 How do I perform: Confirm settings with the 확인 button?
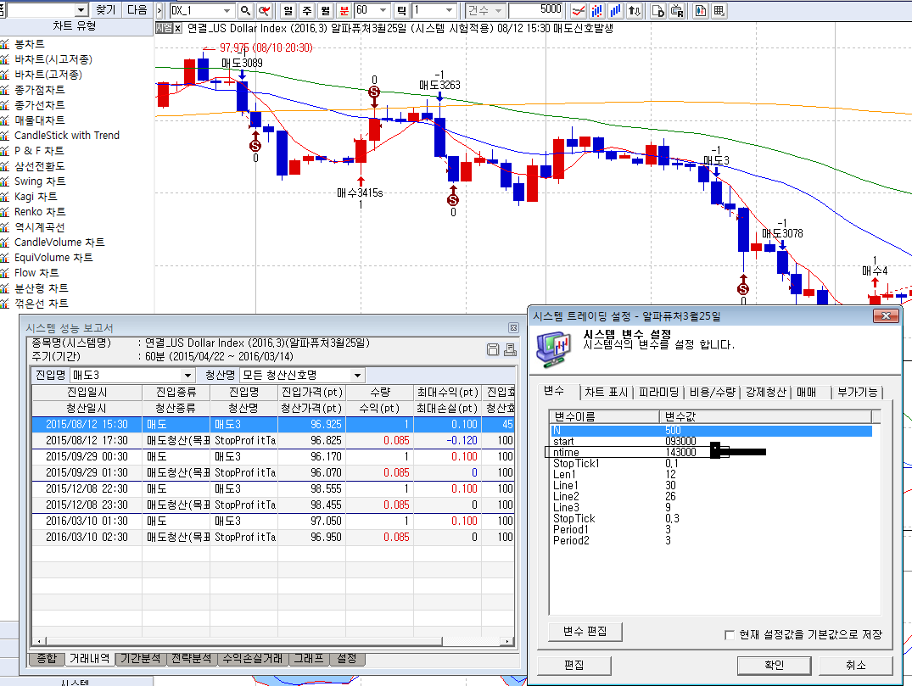click(x=774, y=665)
